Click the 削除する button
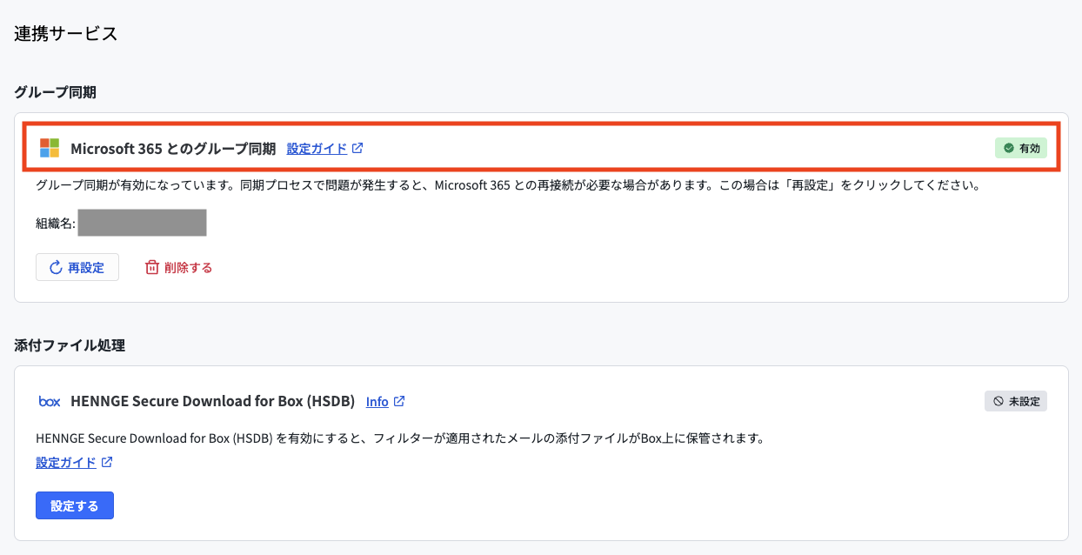This screenshot has height=555, width=1082. point(178,267)
